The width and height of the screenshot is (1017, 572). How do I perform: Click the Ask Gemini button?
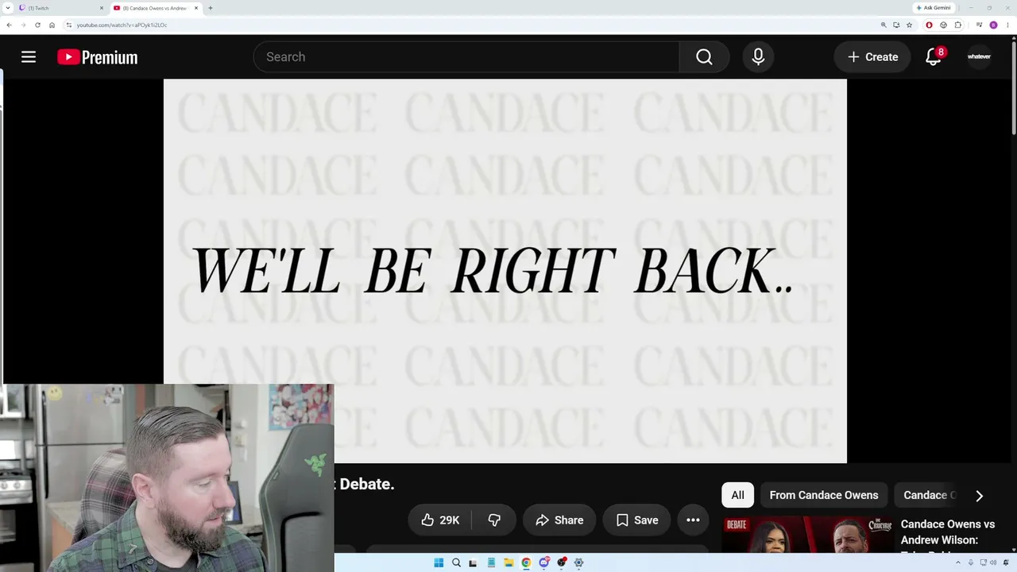(934, 8)
